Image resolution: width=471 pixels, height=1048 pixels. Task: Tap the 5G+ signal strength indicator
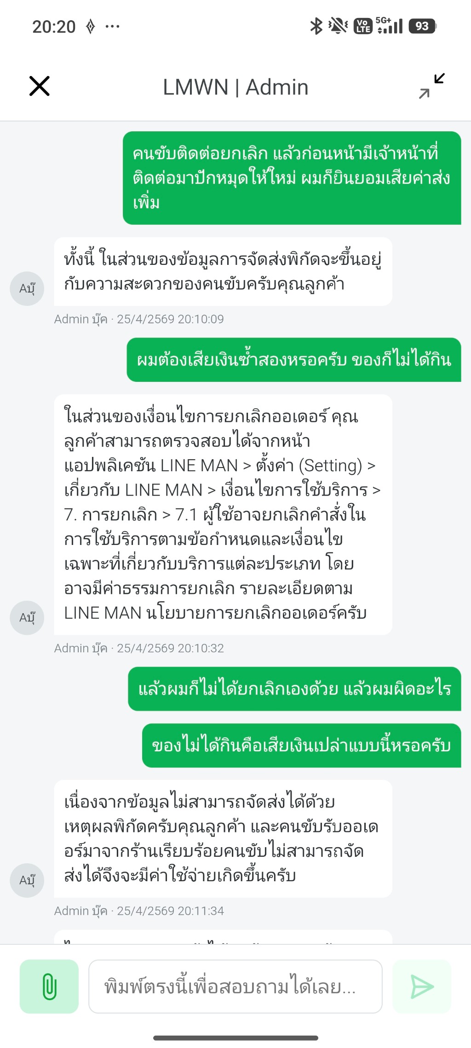(389, 26)
